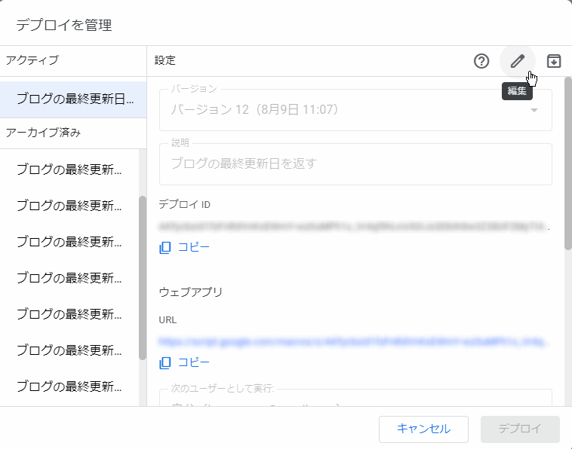The image size is (572, 449).
Task: Click the デプロイを管理 dialog title
Action: click(x=64, y=25)
